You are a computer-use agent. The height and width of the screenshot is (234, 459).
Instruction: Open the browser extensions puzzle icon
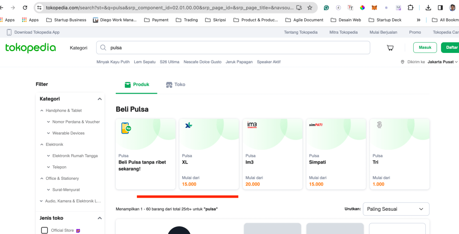pyautogui.click(x=410, y=8)
